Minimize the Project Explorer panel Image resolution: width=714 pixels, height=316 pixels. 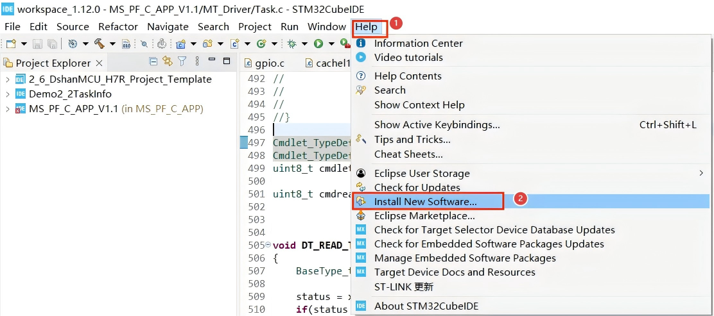(211, 60)
